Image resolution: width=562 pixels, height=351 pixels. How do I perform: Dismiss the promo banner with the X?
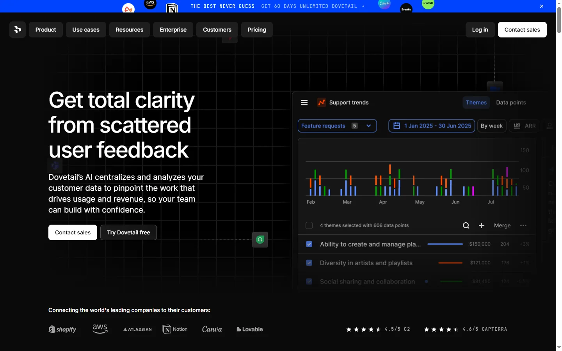coord(542,6)
